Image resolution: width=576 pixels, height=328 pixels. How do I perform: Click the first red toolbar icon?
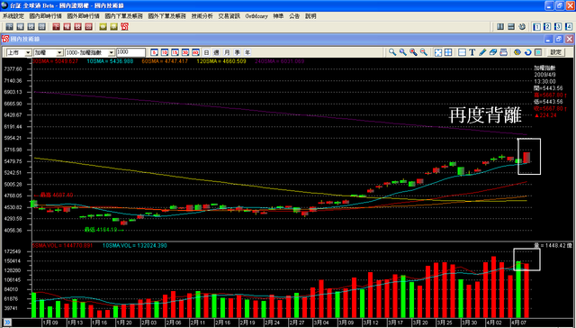coord(56,27)
